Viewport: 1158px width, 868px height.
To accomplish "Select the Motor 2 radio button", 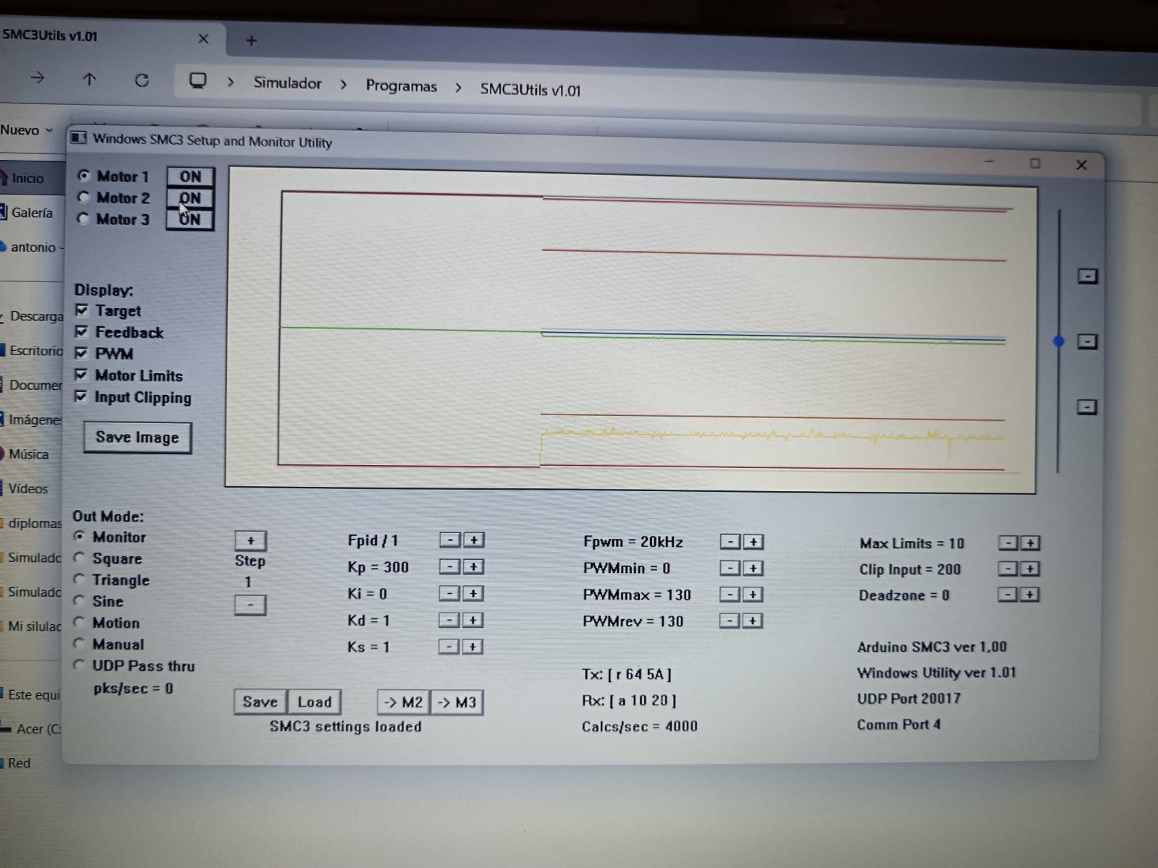I will [x=83, y=197].
